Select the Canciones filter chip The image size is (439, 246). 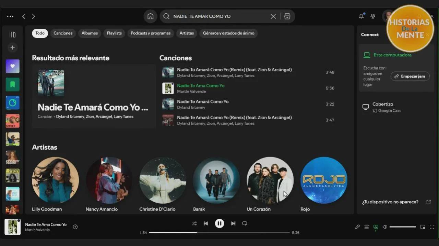63,33
